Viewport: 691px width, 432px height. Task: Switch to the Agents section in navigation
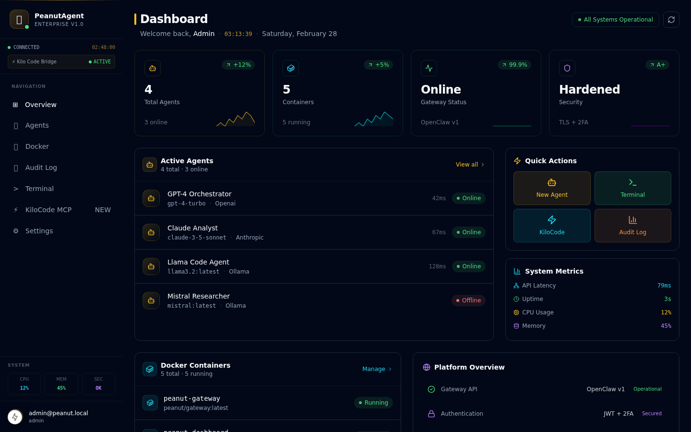point(37,125)
